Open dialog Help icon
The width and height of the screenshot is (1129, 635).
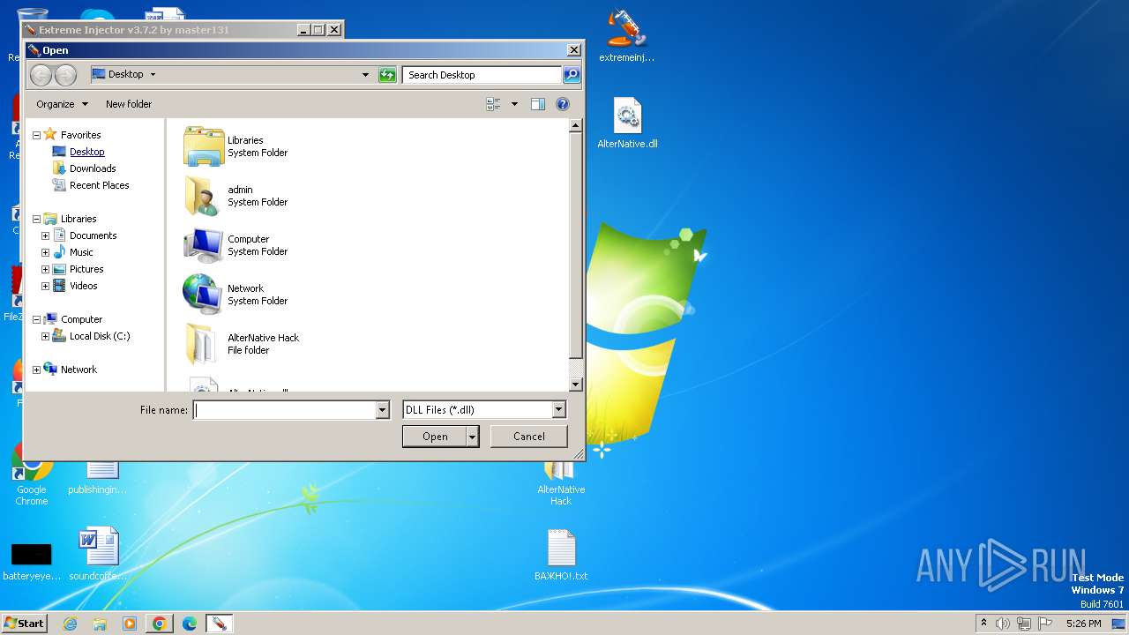click(x=563, y=104)
